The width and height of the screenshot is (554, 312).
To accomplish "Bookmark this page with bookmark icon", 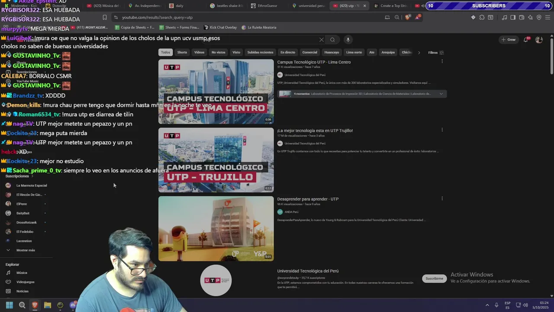I will click(105, 17).
